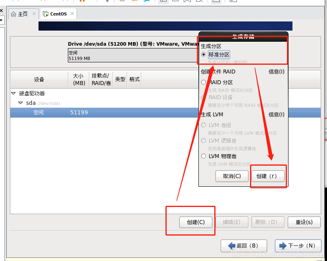Click the 编辑(E) button

click(232, 222)
